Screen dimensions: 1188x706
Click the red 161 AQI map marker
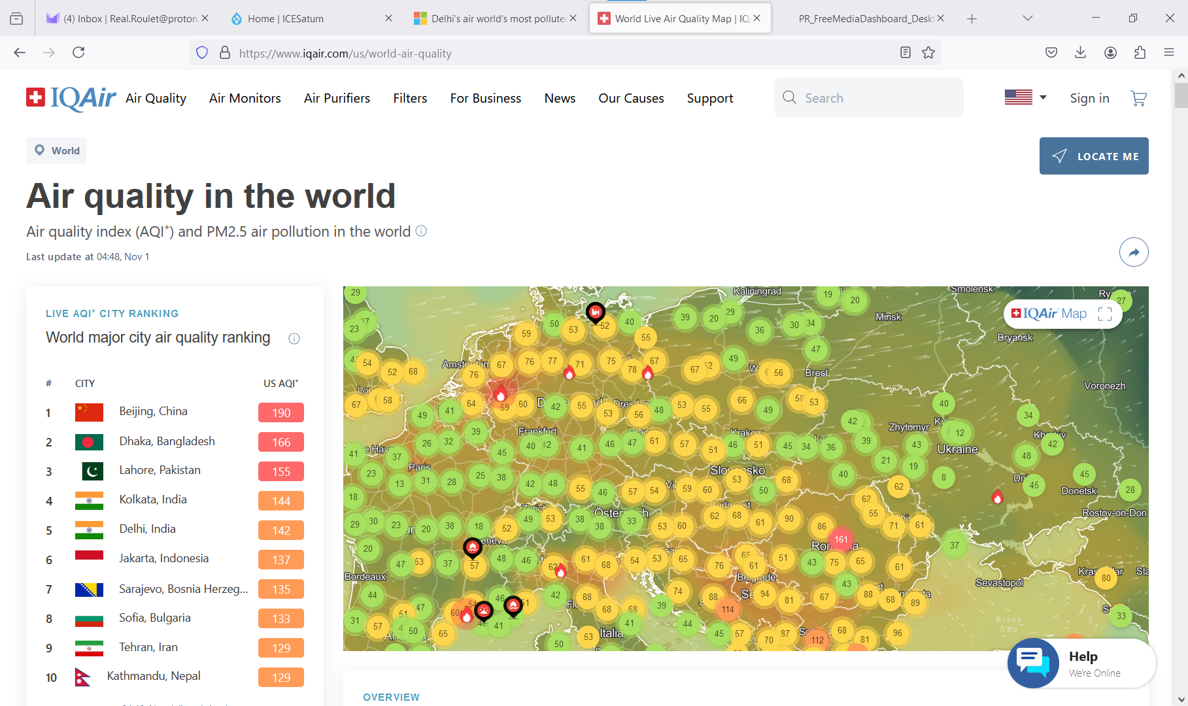point(841,539)
